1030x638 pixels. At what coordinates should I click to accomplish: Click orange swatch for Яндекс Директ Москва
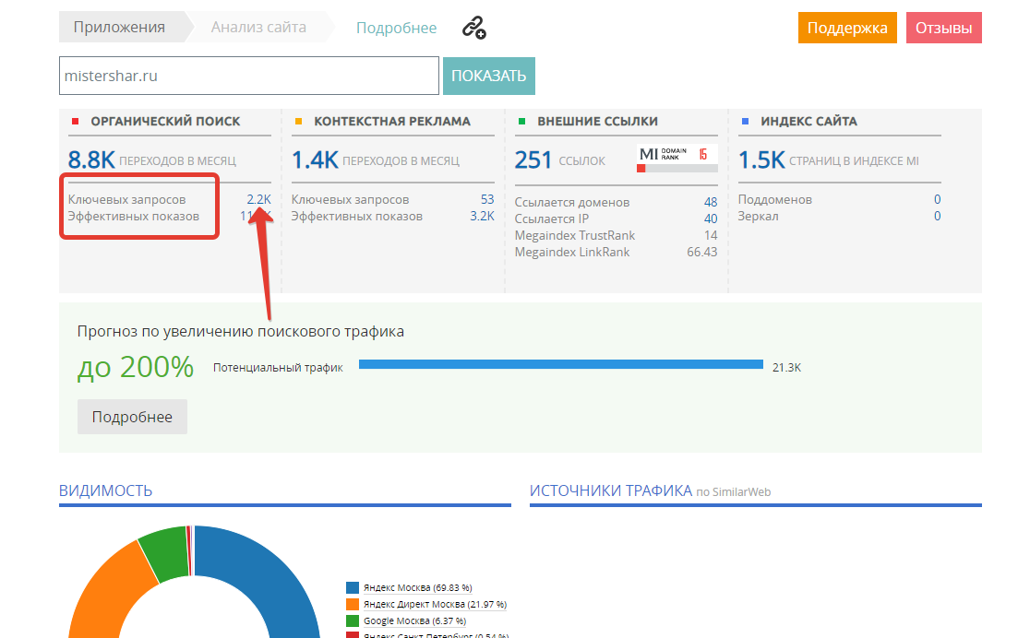pos(353,604)
